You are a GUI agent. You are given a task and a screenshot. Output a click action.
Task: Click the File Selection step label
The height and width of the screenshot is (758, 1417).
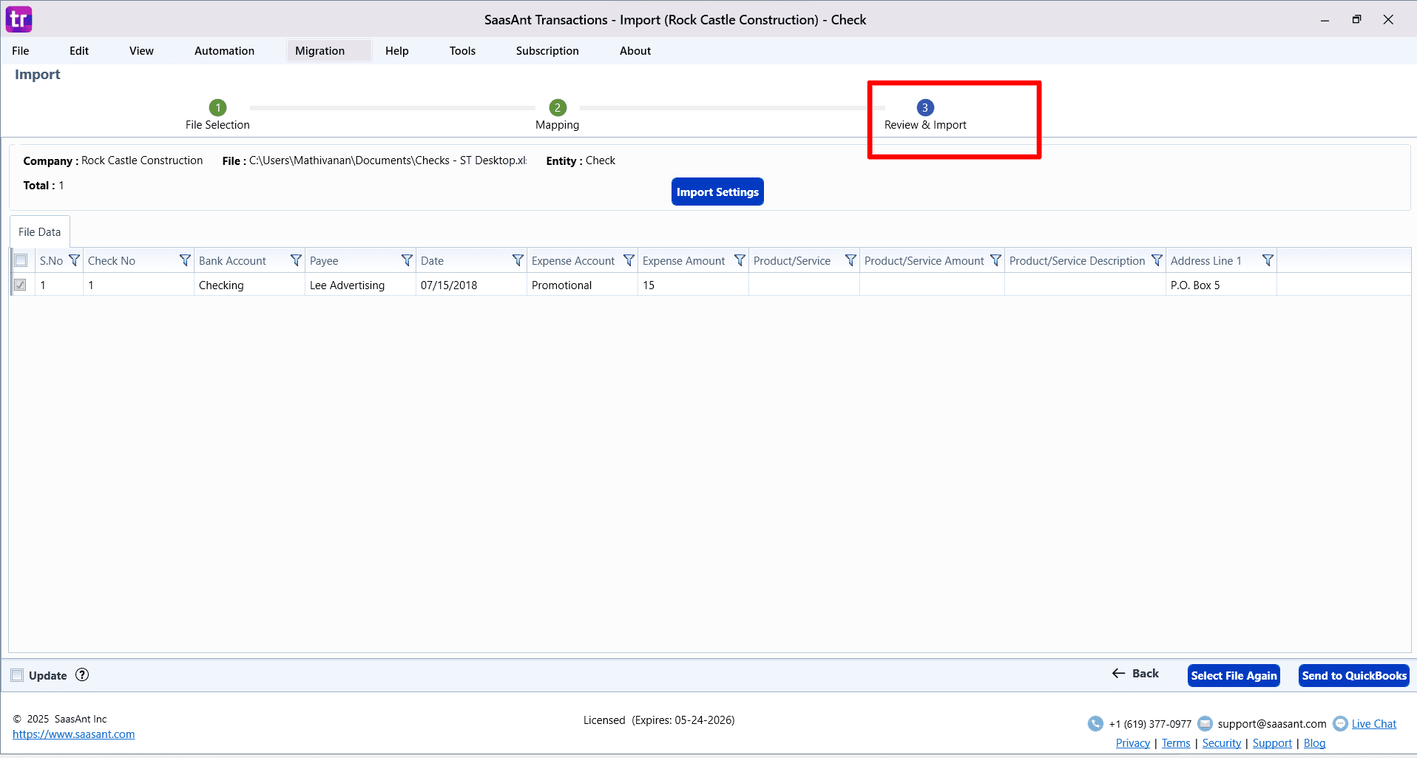(217, 125)
